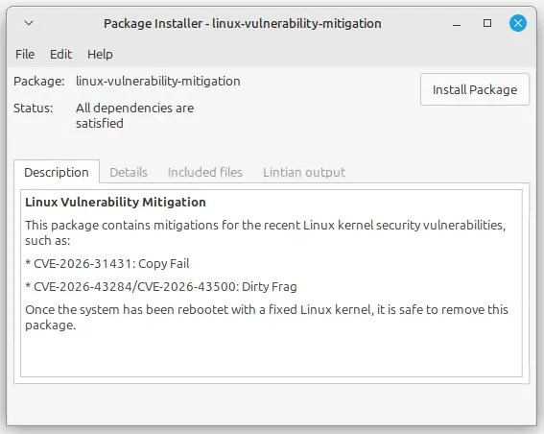Screen dimensions: 544x434
Task: Open the window menu chevron in title bar
Action: 29,23
